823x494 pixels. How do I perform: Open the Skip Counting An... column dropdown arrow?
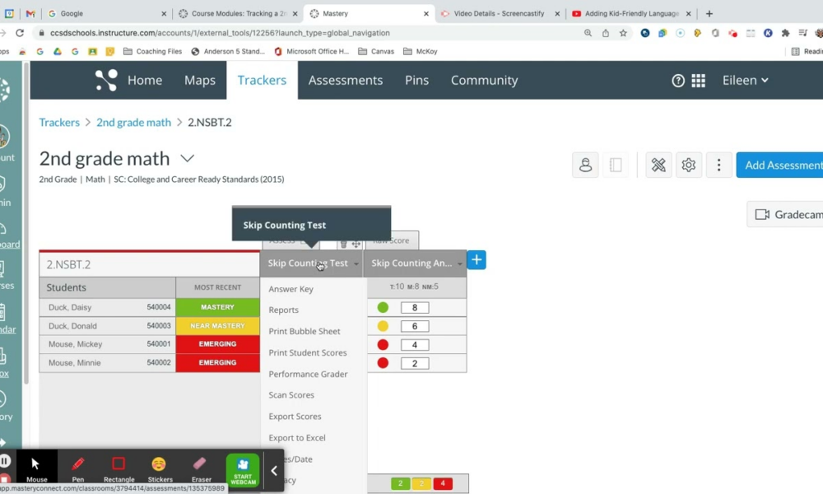click(x=460, y=263)
